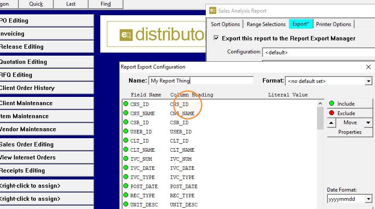Click the green status dot beside IVC_DATE

point(126,168)
